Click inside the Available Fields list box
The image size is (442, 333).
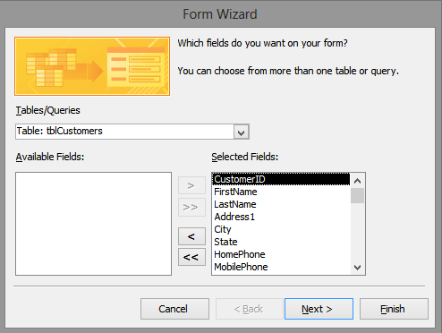tap(93, 224)
